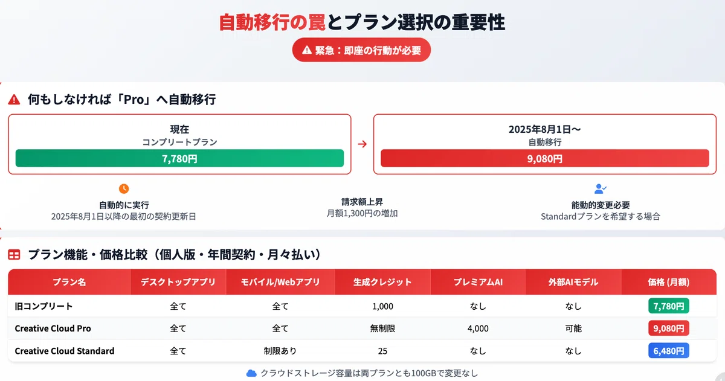Viewport: 725px width, 381px height.
Task: Click the green 7,780円 price badge in table
Action: tap(669, 306)
